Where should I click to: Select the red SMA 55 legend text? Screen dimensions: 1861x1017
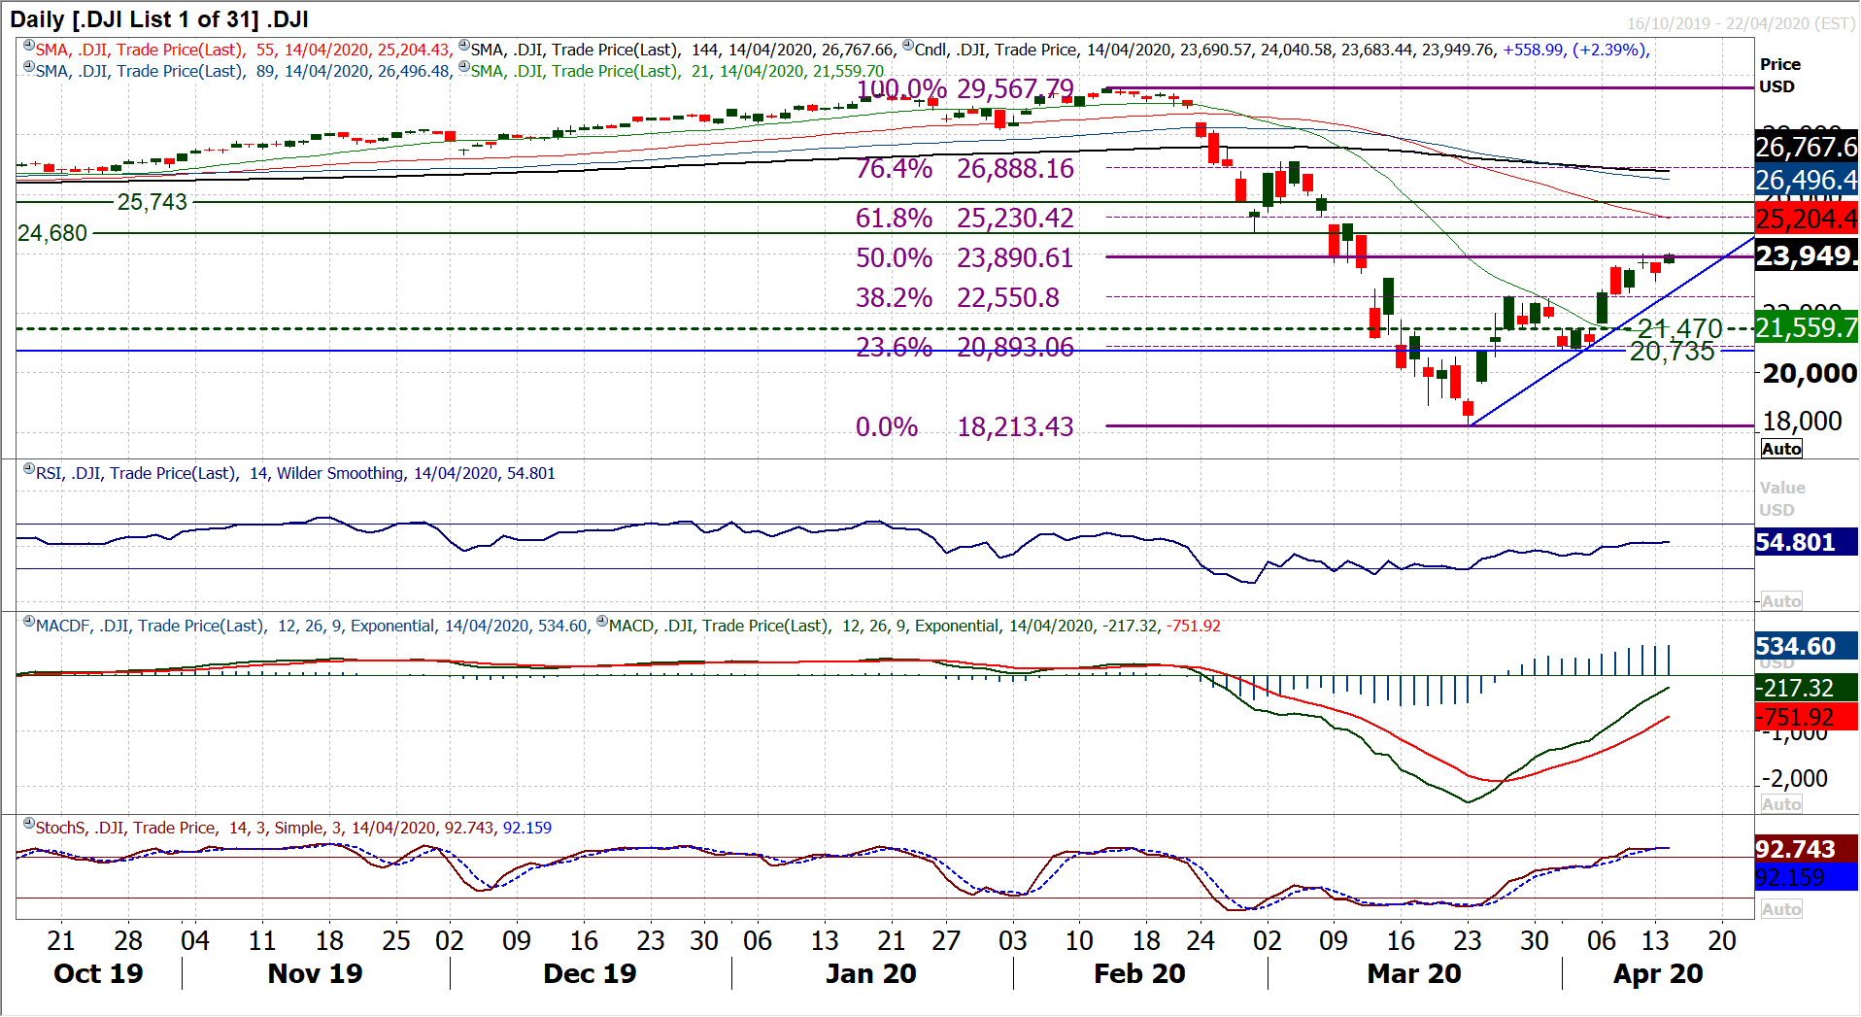[x=243, y=50]
